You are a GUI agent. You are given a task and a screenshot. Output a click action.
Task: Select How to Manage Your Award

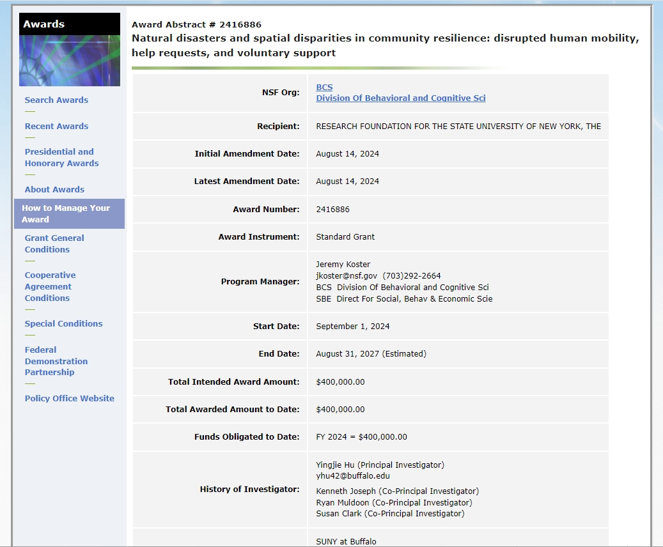point(66,213)
